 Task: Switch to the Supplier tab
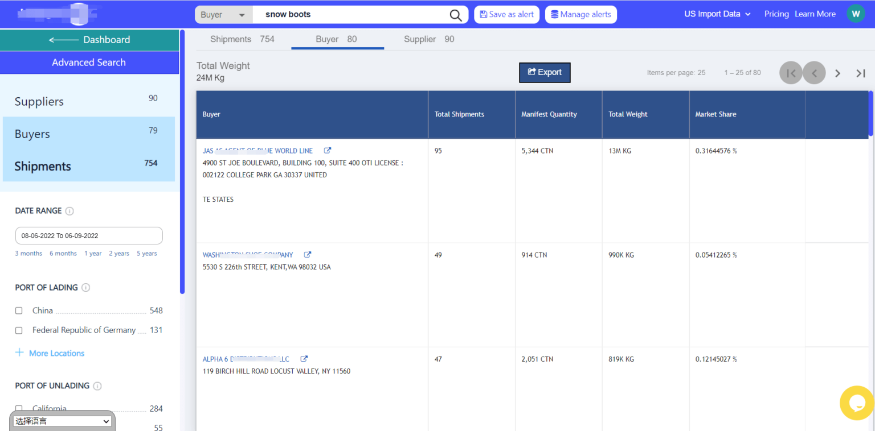[428, 39]
